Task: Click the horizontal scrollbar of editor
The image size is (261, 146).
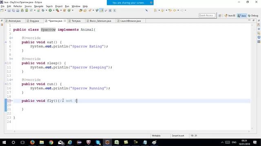Action: click(131, 131)
